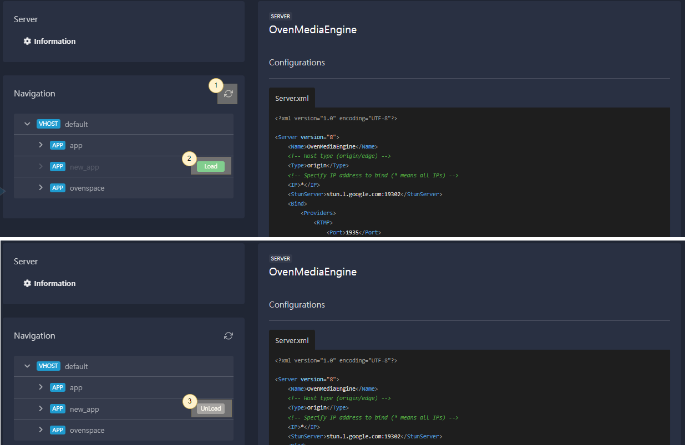The height and width of the screenshot is (445, 685).
Task: Click APP badge of greyed-out new_app
Action: coord(58,166)
